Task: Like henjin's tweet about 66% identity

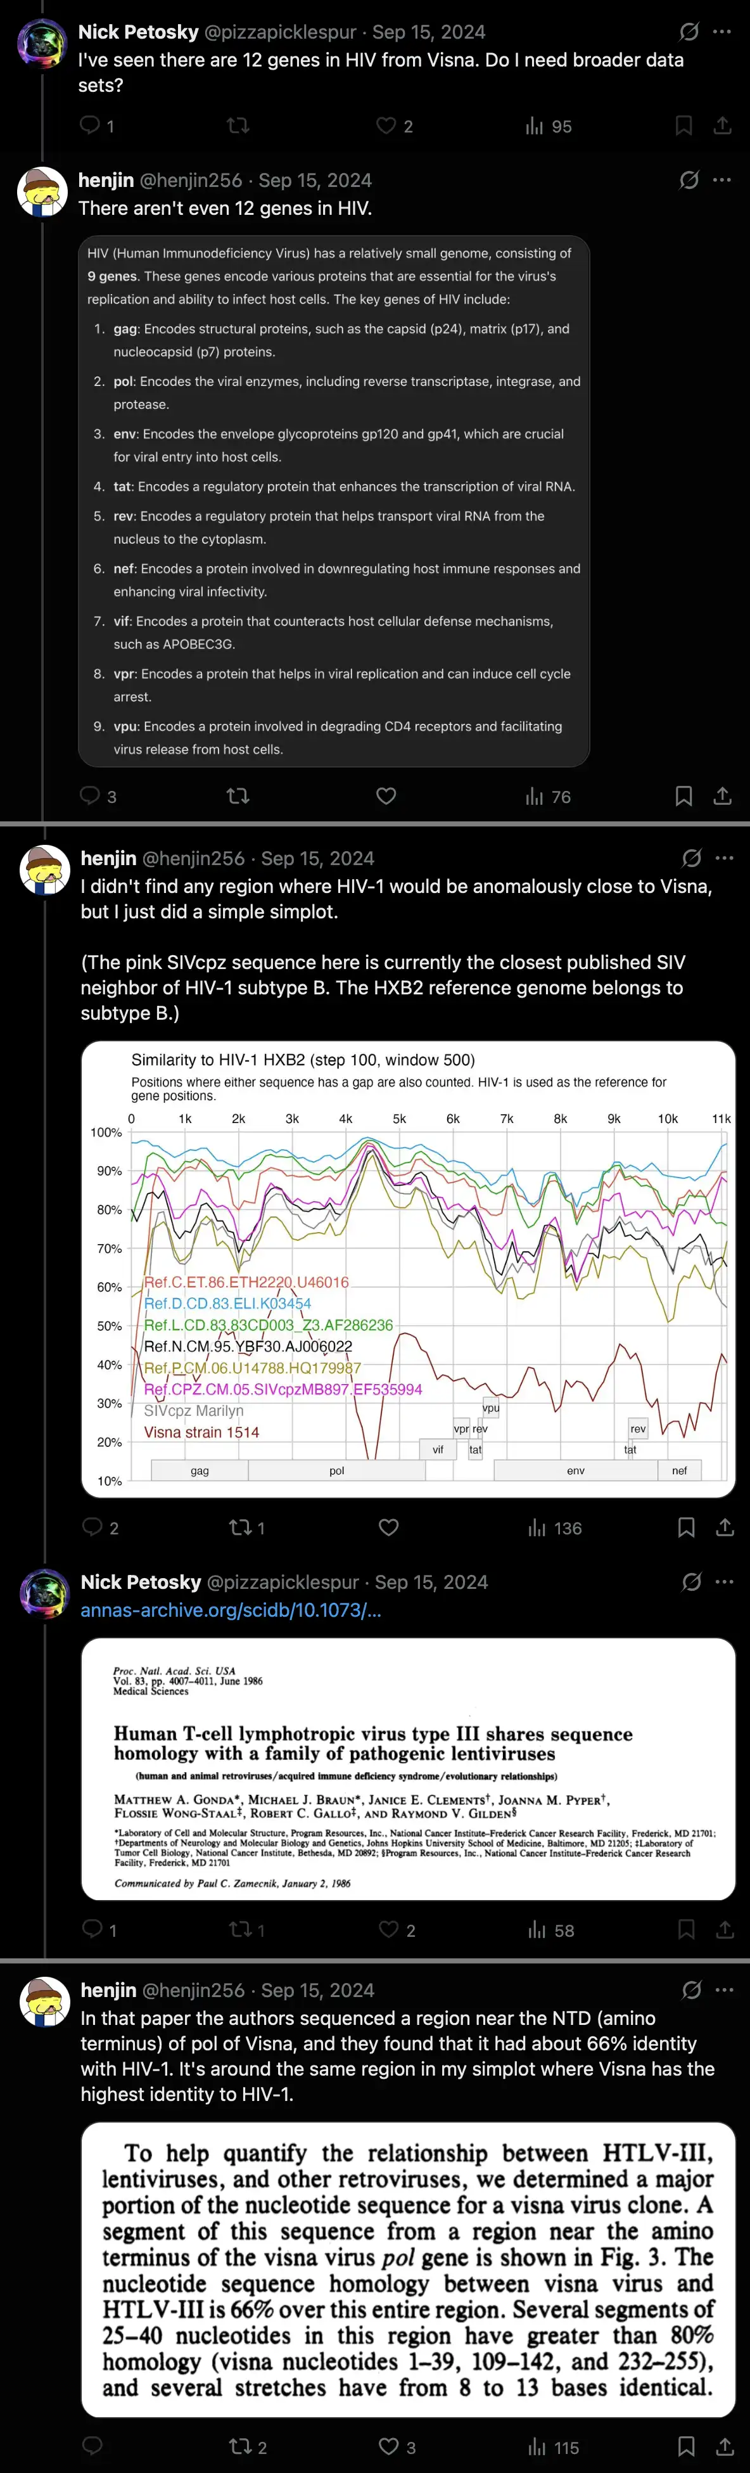Action: pos(388,2446)
